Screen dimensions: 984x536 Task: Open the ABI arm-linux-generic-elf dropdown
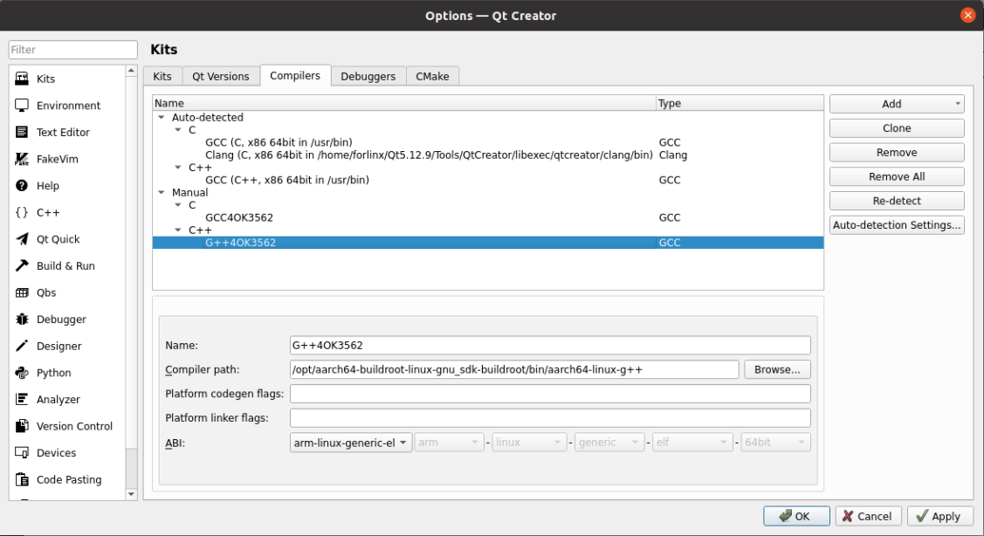[x=351, y=443]
